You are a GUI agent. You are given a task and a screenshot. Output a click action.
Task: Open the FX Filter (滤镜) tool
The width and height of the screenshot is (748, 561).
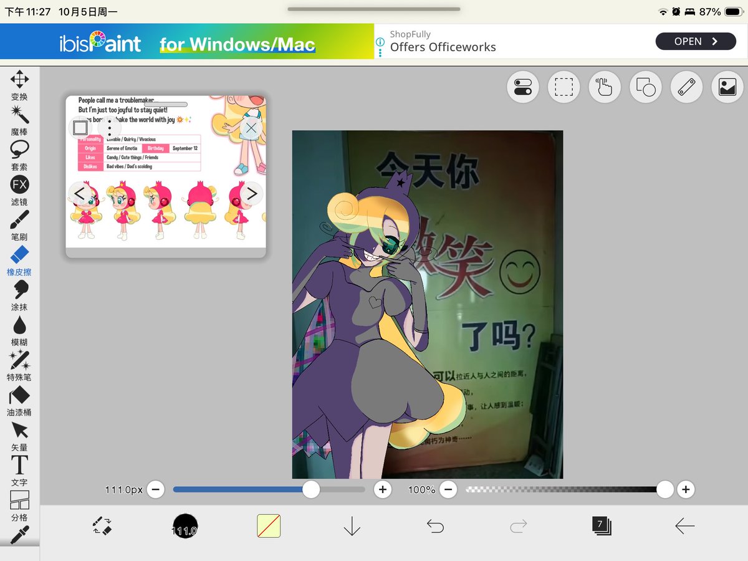(x=19, y=190)
